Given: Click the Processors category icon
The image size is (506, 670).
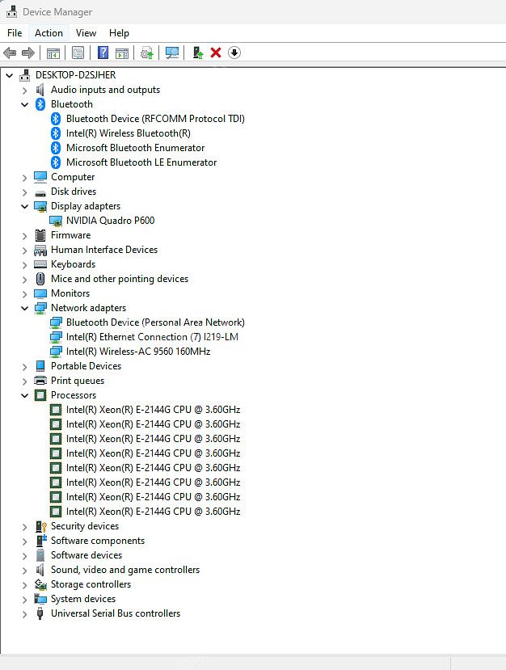Looking at the screenshot, I should click(40, 395).
